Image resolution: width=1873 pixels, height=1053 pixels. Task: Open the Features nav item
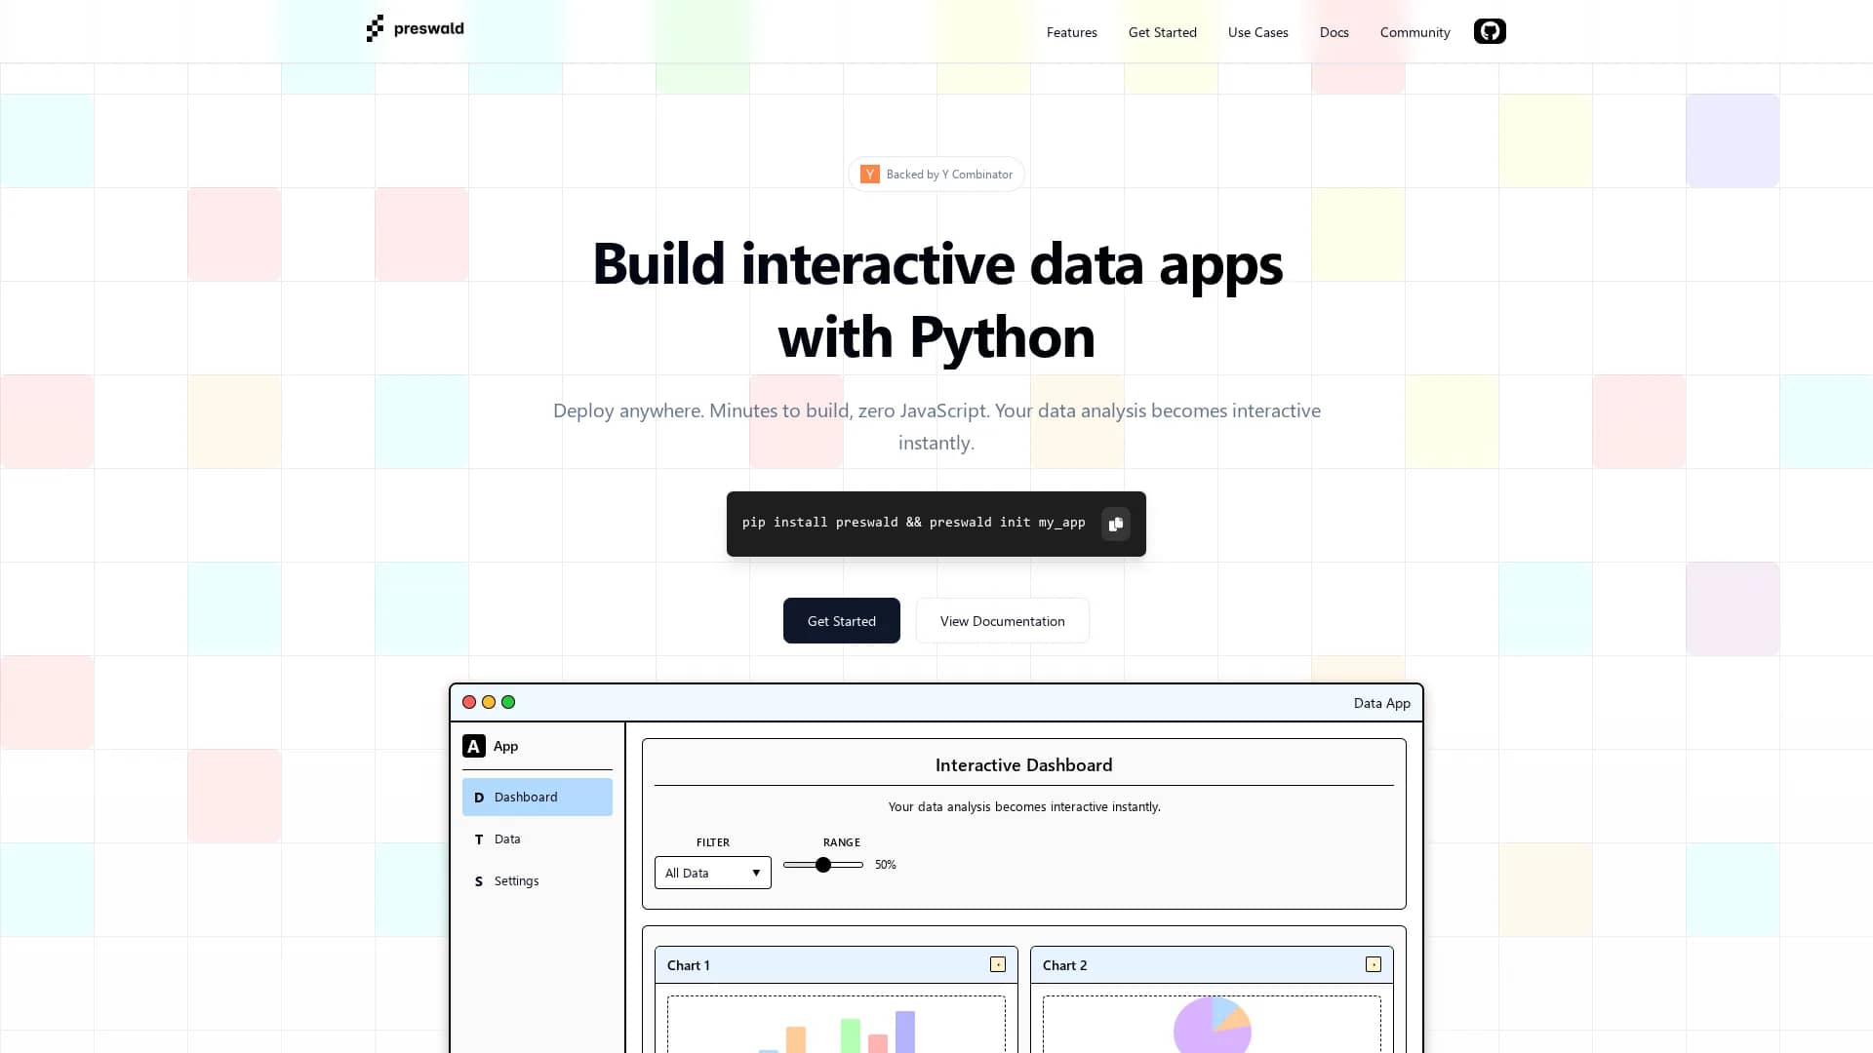[1071, 32]
